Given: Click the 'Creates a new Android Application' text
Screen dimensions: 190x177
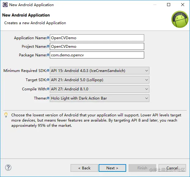Looking at the screenshot, I should point(35,23).
